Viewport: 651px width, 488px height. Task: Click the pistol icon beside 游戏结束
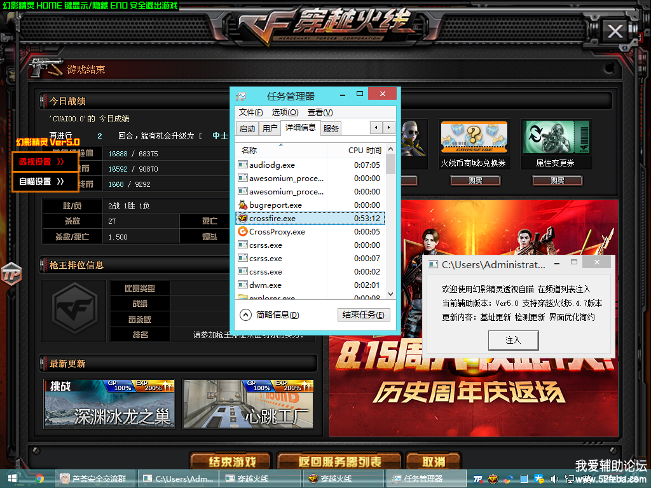pos(46,67)
